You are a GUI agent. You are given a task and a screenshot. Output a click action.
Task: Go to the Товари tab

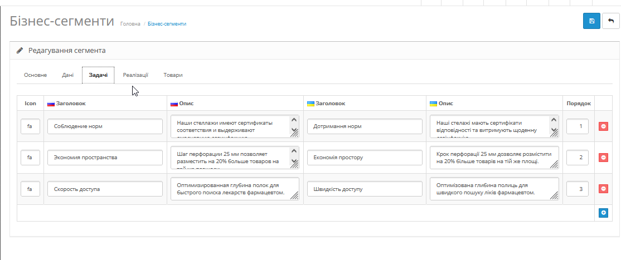[173, 75]
